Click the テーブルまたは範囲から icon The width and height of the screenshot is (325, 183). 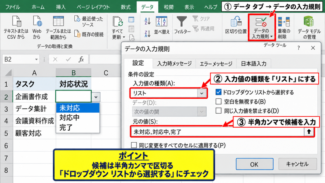coord(58,21)
